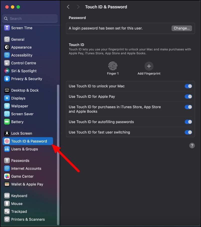Click the 'Trackpad' text in sidebar

pos(19,211)
